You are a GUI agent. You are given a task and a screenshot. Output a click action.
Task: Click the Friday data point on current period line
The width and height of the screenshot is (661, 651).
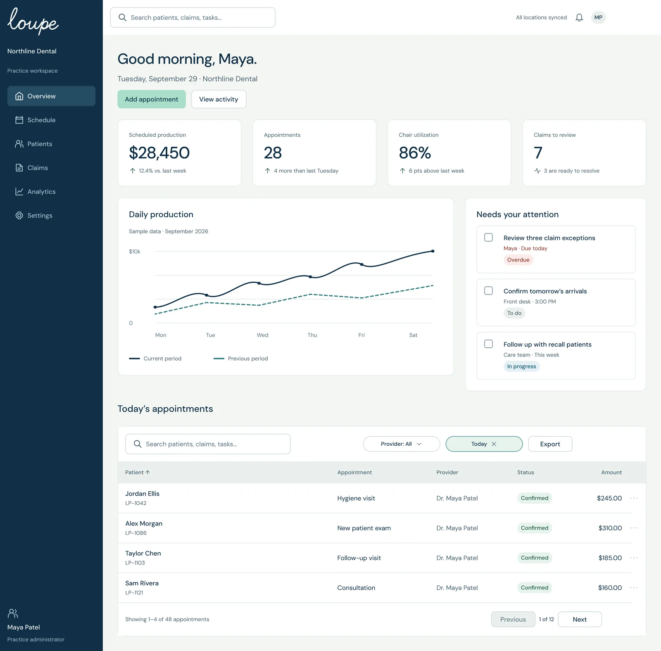point(361,264)
